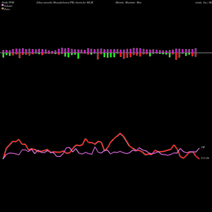212x212 pixels.
Task: Click the magenta Volume legend swatch
Action: point(3,5)
